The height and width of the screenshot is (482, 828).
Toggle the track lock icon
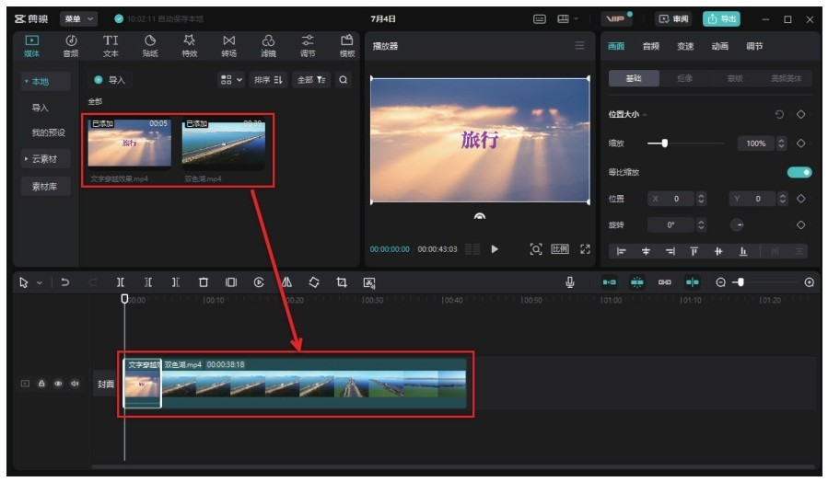coord(41,384)
